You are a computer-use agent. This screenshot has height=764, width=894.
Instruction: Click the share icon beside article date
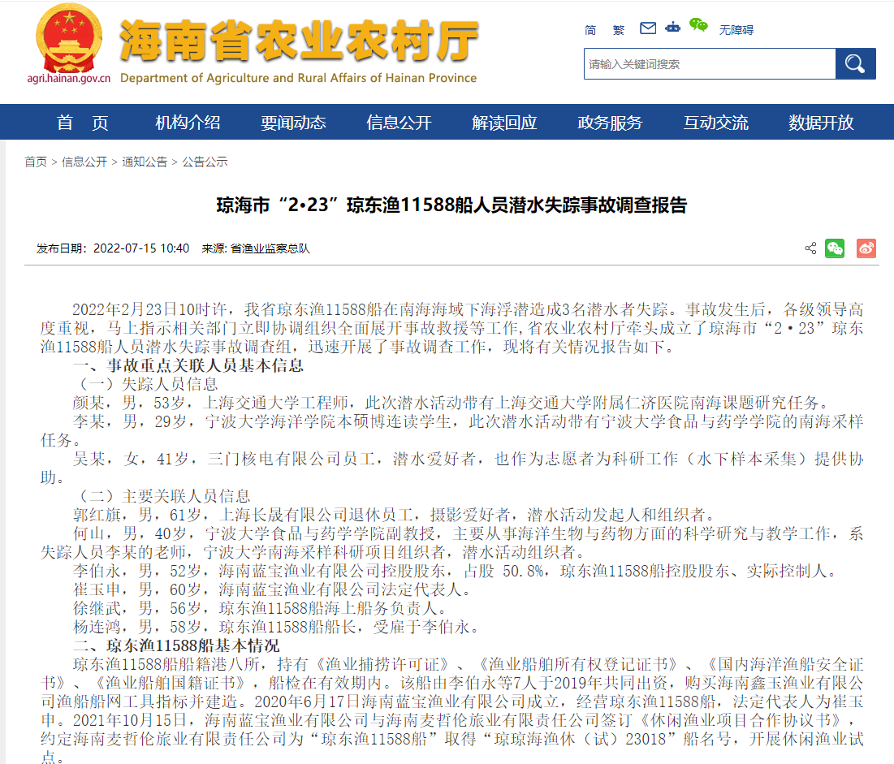(x=810, y=248)
